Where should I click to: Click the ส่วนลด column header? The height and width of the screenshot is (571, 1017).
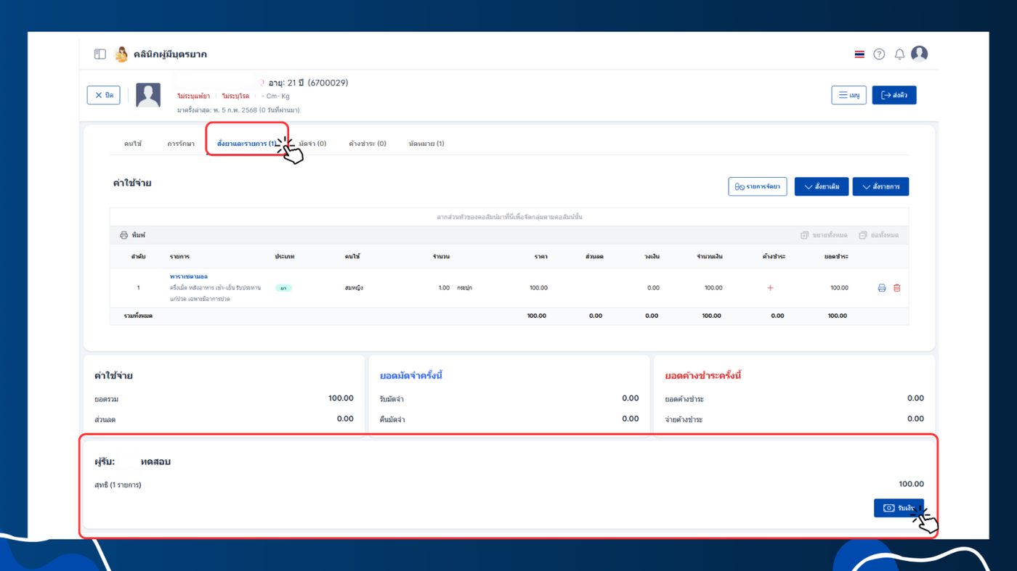[594, 257]
